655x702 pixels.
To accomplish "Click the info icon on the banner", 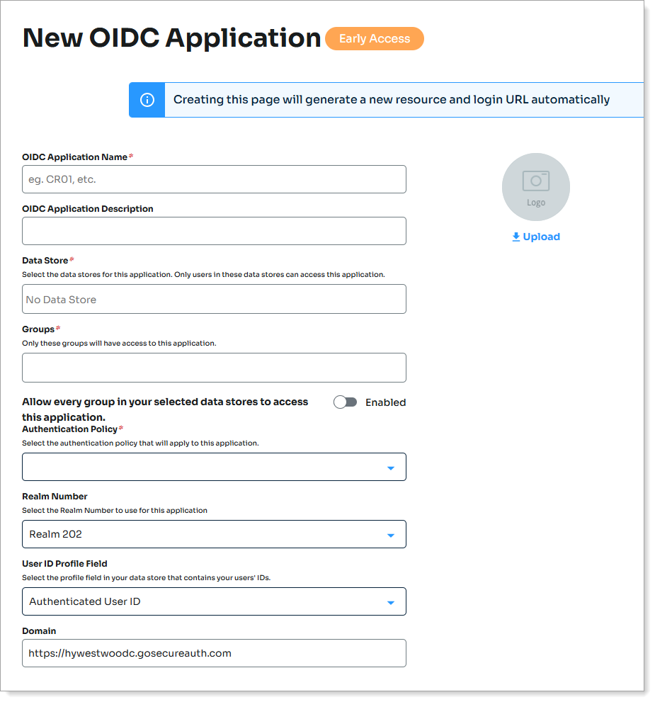I will pos(147,99).
